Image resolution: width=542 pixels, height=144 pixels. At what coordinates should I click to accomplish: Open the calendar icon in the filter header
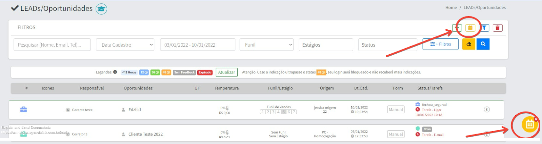click(470, 28)
